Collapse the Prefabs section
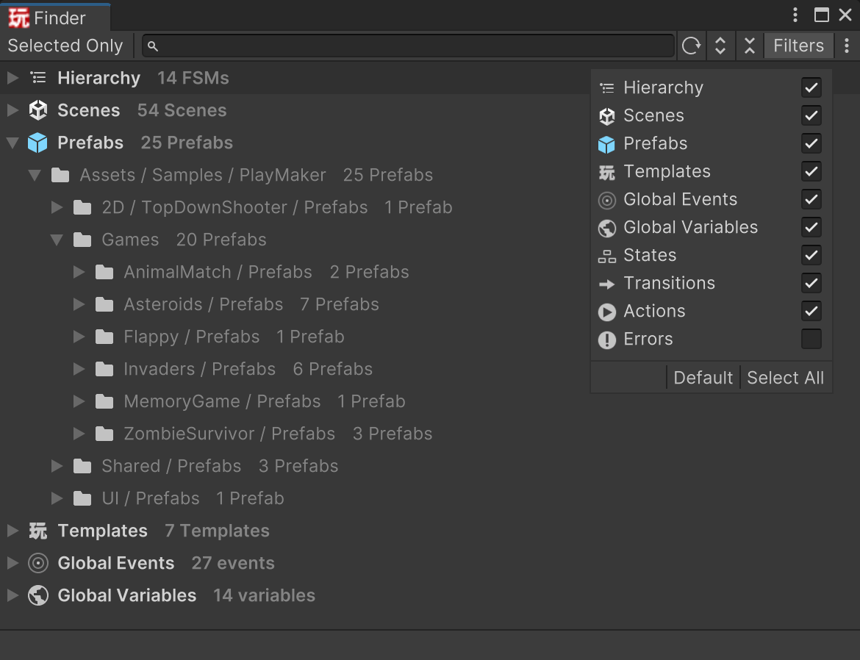This screenshot has height=660, width=860. coord(12,143)
